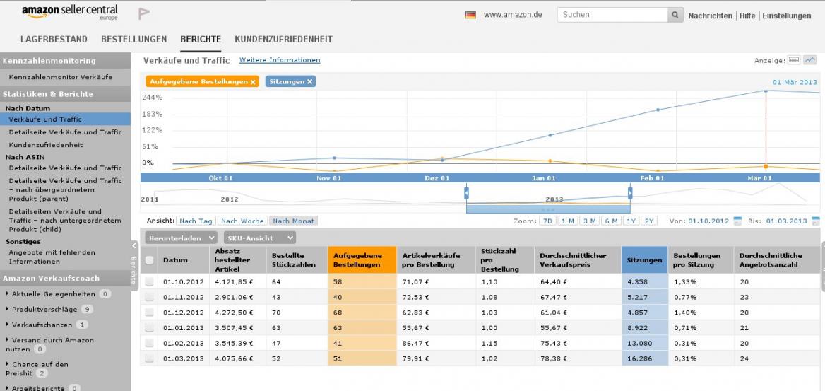
Task: Click the Bis date field 01.03.2013
Action: pos(787,221)
